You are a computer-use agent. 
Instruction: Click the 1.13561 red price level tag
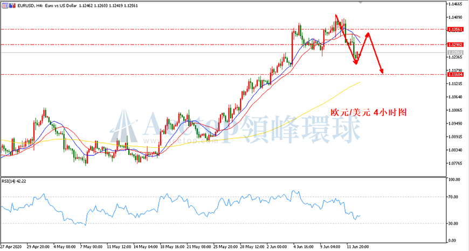(x=455, y=30)
